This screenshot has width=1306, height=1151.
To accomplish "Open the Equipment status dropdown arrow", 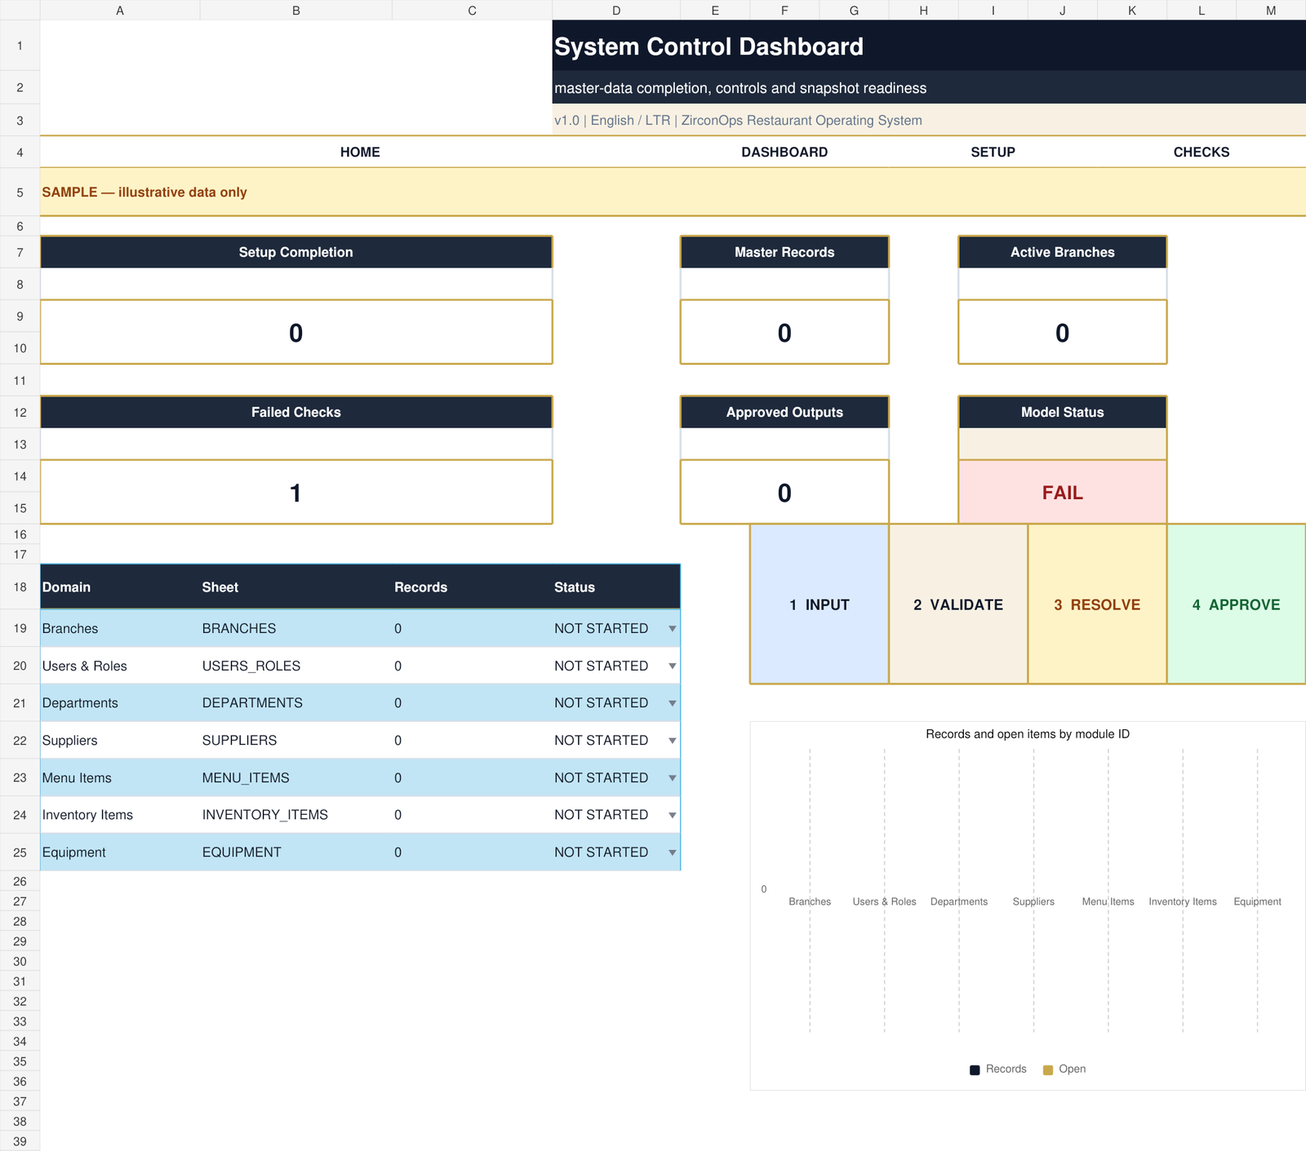I will [x=673, y=852].
